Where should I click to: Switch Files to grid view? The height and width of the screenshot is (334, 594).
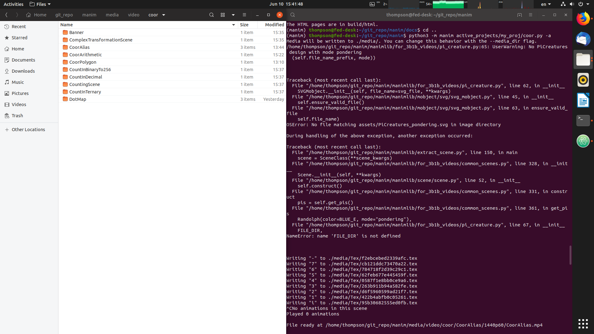point(223,15)
